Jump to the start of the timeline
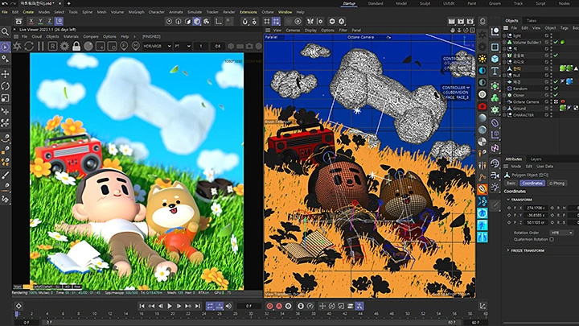The image size is (579, 326). pyautogui.click(x=142, y=306)
